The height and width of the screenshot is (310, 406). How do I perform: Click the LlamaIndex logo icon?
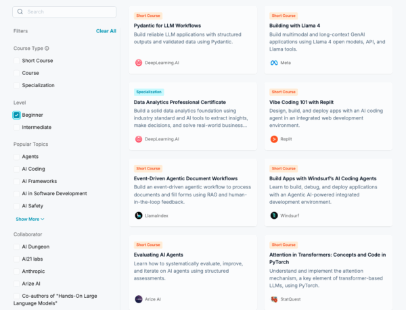tap(139, 215)
